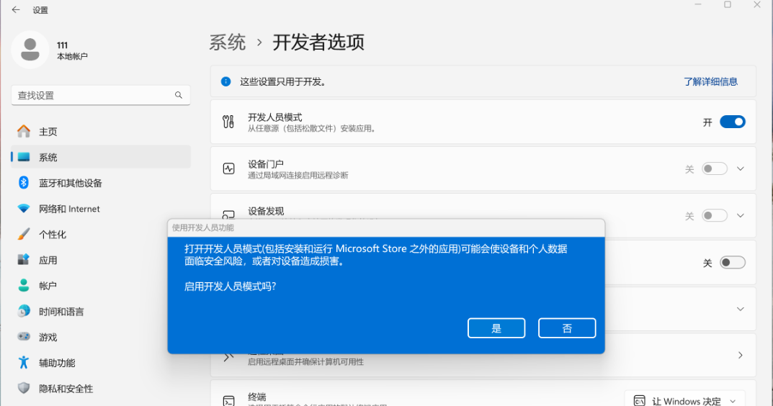Go to 时间和语言 settings
Viewport: 773px width, 406px height.
point(61,312)
